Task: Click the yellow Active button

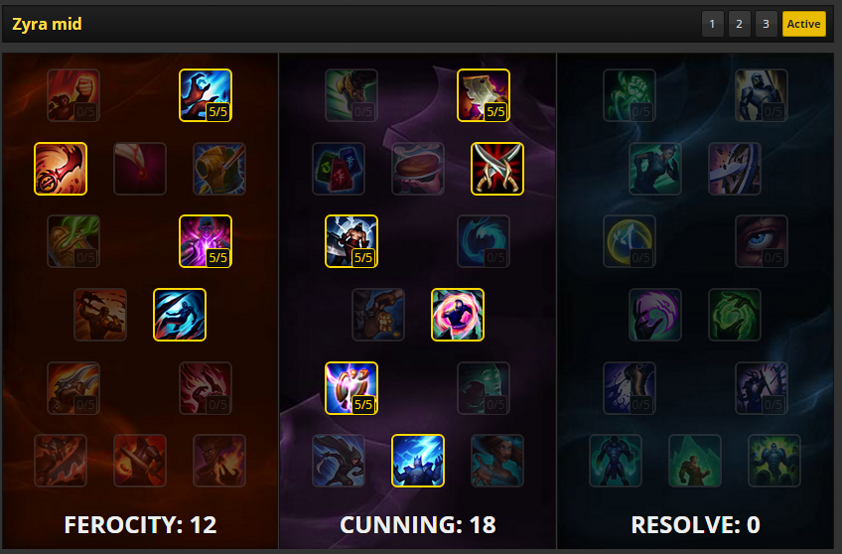Action: tap(804, 24)
